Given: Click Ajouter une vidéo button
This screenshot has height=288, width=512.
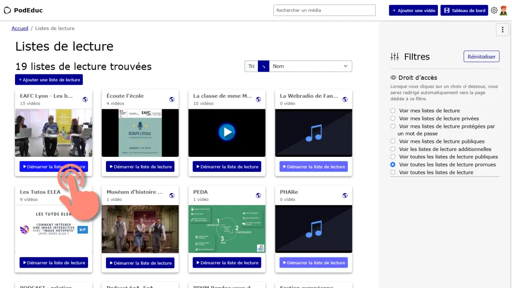Looking at the screenshot, I should coord(413,11).
